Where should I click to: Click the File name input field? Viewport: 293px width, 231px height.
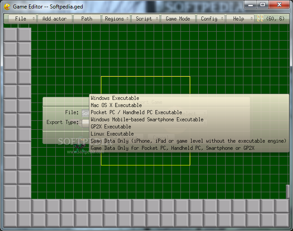pos(86,113)
